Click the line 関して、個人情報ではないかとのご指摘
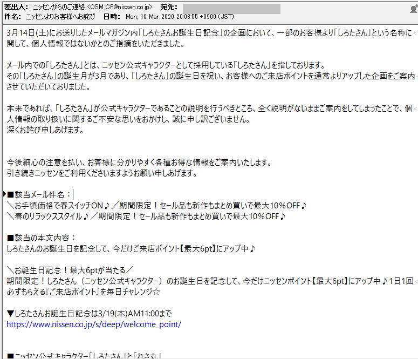Image resolution: width=418 pixels, height=359 pixels. [x=96, y=44]
